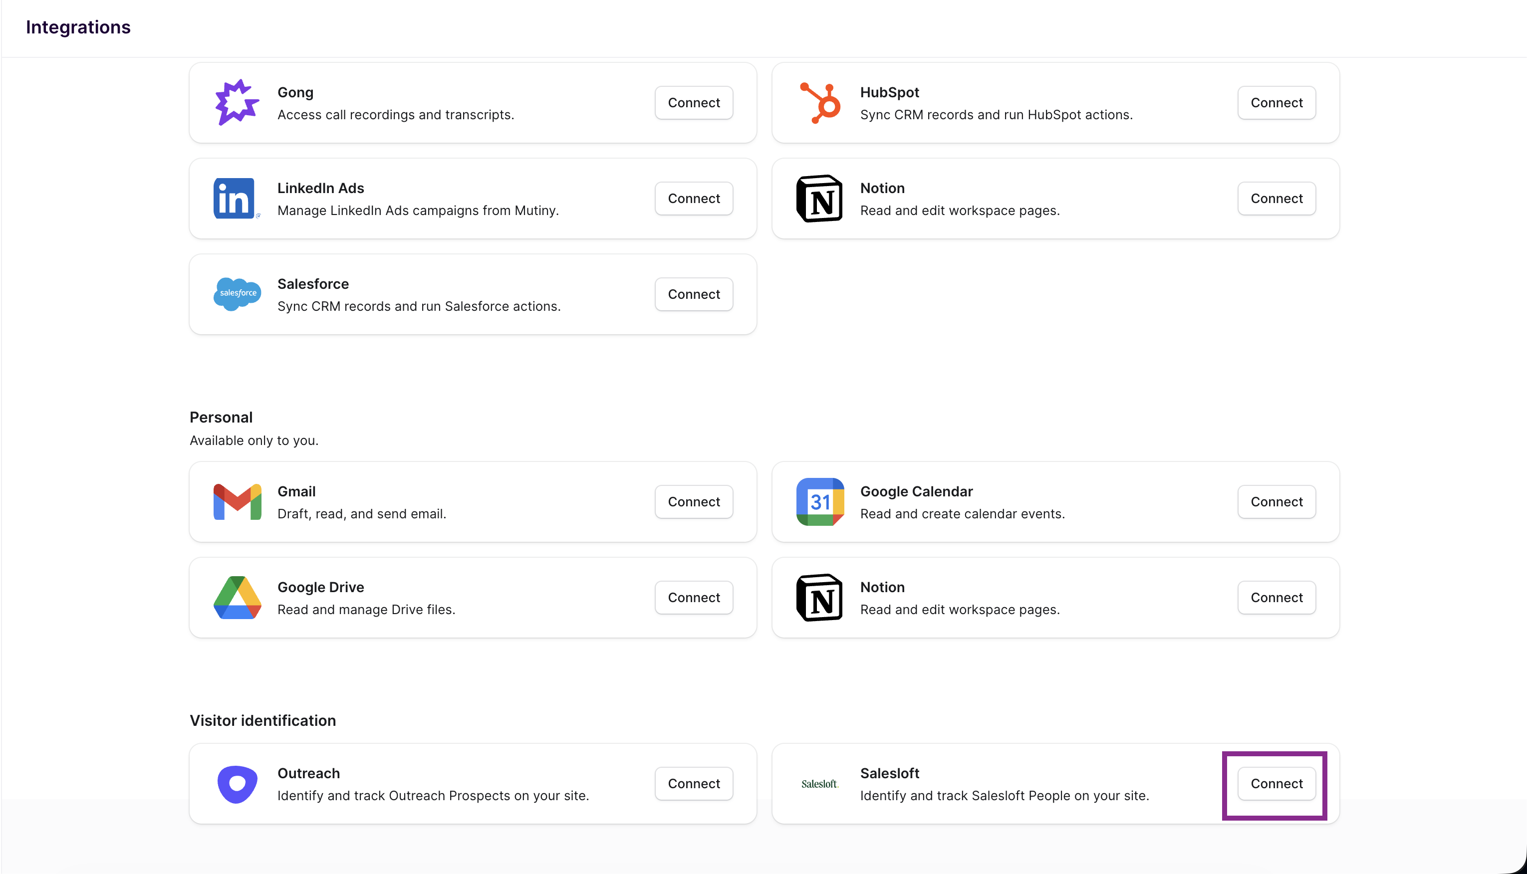Click the 'Available only to you.' subtitle
Image resolution: width=1527 pixels, height=874 pixels.
click(x=254, y=440)
